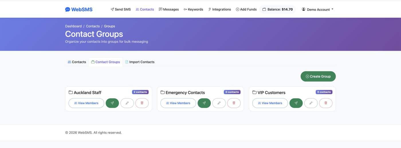Switch to the Import Contacts tab
The height and width of the screenshot is (148, 401).
140,62
